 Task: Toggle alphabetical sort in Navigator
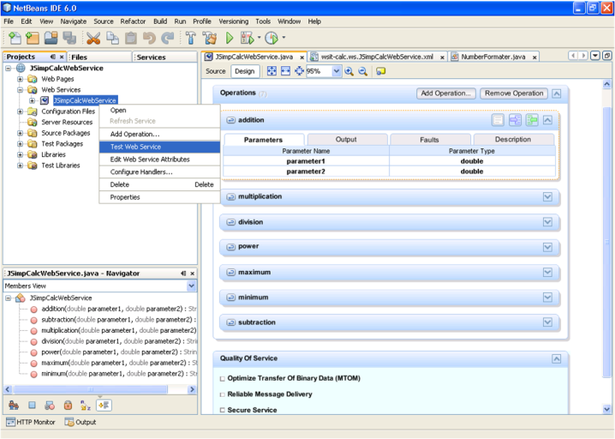86,405
